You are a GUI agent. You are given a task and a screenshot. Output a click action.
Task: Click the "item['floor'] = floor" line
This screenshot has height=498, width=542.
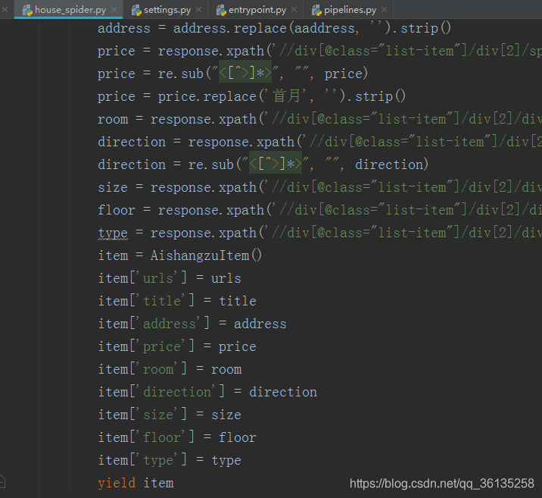tap(177, 437)
